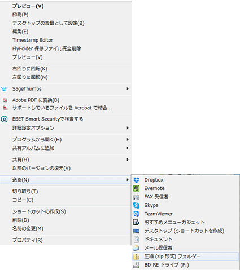This screenshot has width=240, height=270.
Task: Click the zip folder icon for 圧縮
Action: point(136,256)
